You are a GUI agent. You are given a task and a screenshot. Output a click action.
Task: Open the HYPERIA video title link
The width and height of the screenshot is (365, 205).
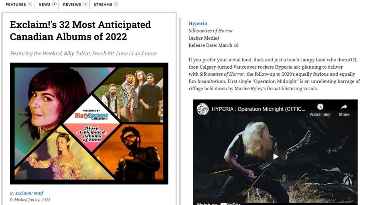pos(258,109)
